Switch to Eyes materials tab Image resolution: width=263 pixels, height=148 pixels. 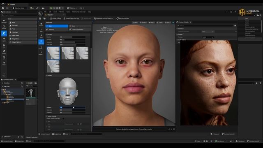point(80,26)
